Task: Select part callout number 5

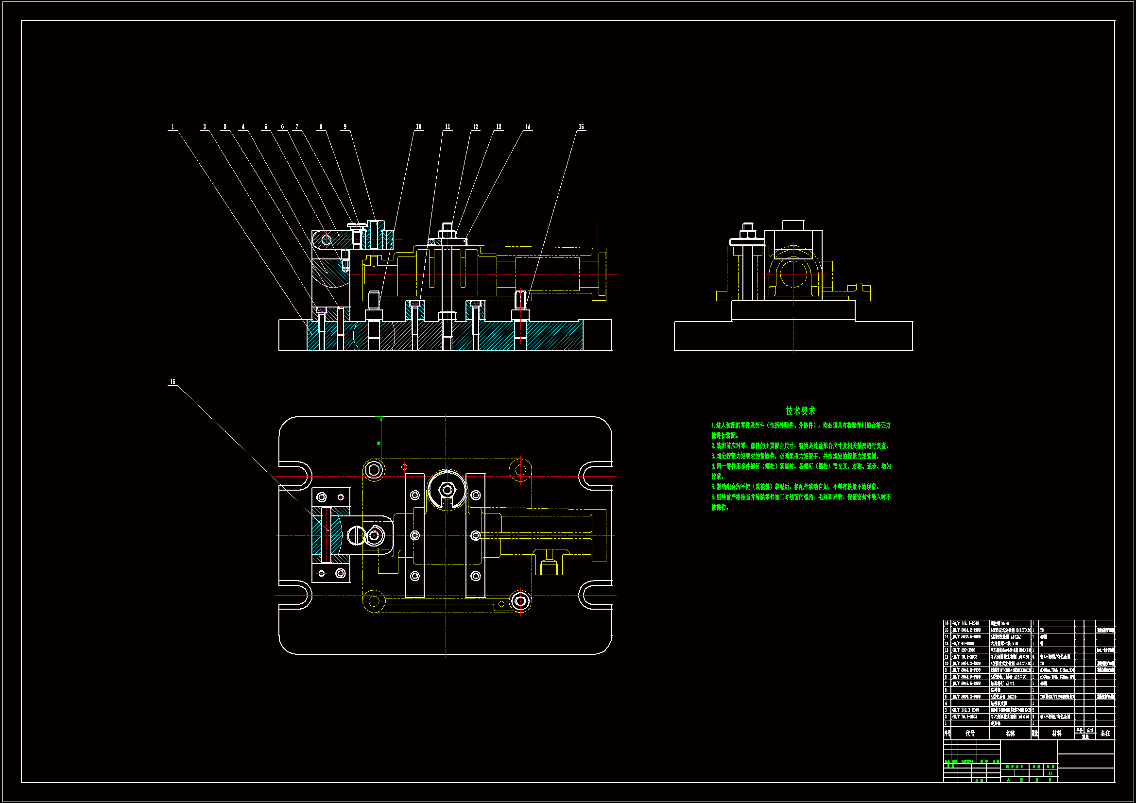Action: click(266, 127)
